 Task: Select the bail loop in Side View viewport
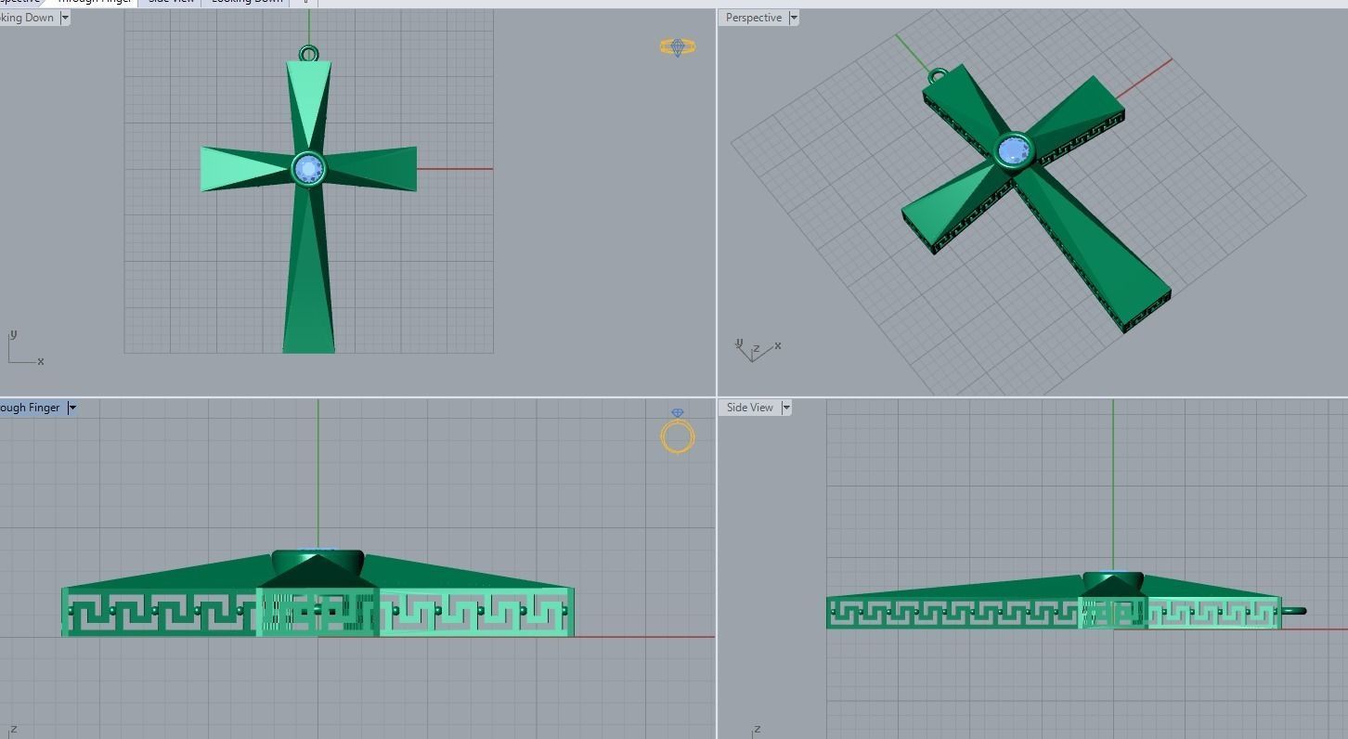pyautogui.click(x=1293, y=611)
